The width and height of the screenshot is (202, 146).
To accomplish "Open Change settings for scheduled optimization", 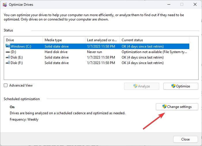I will point(177,107).
